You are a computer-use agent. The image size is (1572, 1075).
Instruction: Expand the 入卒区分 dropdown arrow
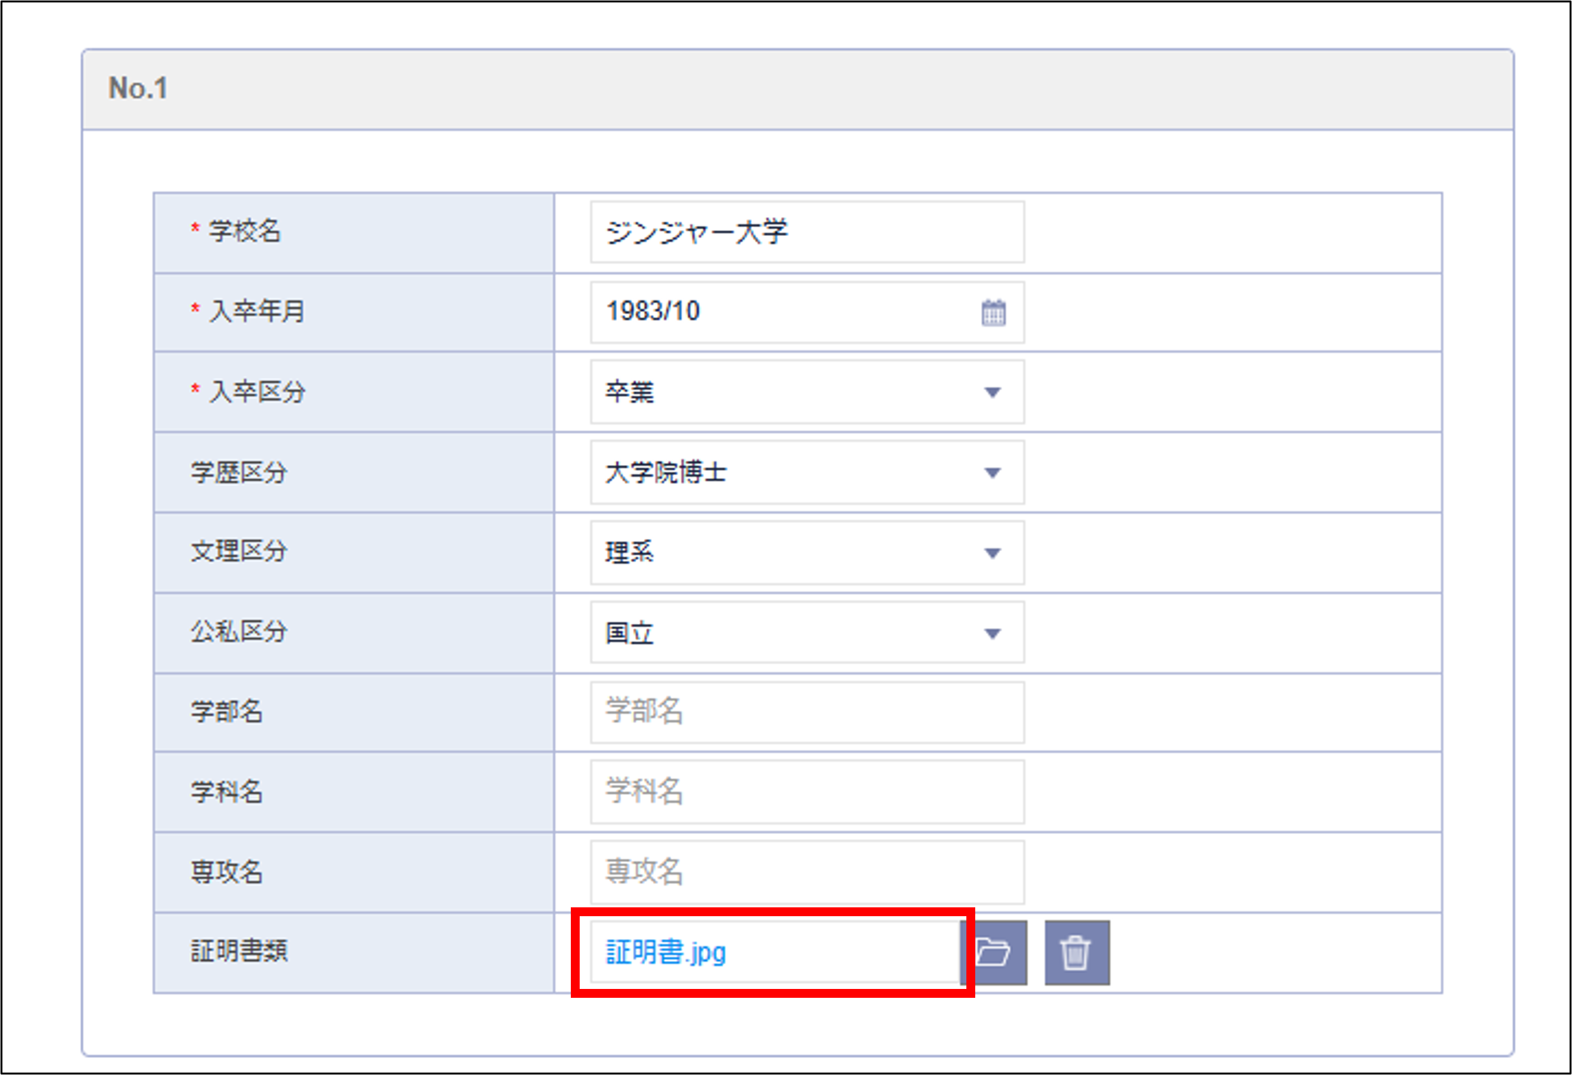coord(992,392)
